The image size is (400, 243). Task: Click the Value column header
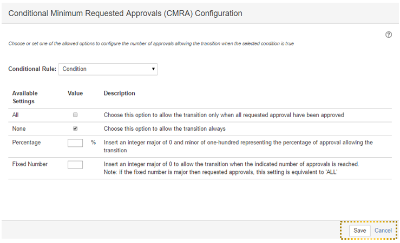point(75,93)
